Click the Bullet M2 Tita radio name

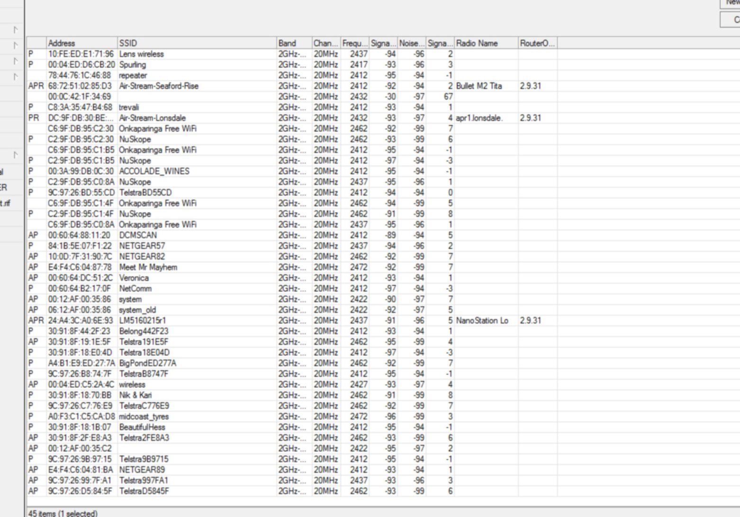tap(478, 86)
